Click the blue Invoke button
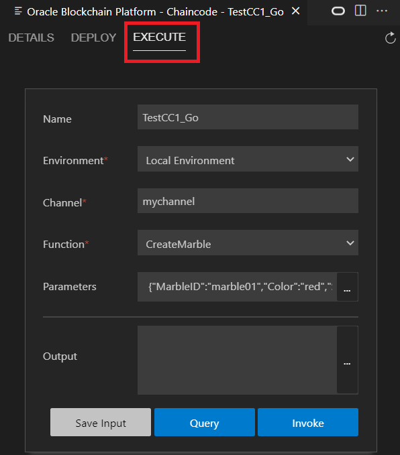 [x=308, y=422]
